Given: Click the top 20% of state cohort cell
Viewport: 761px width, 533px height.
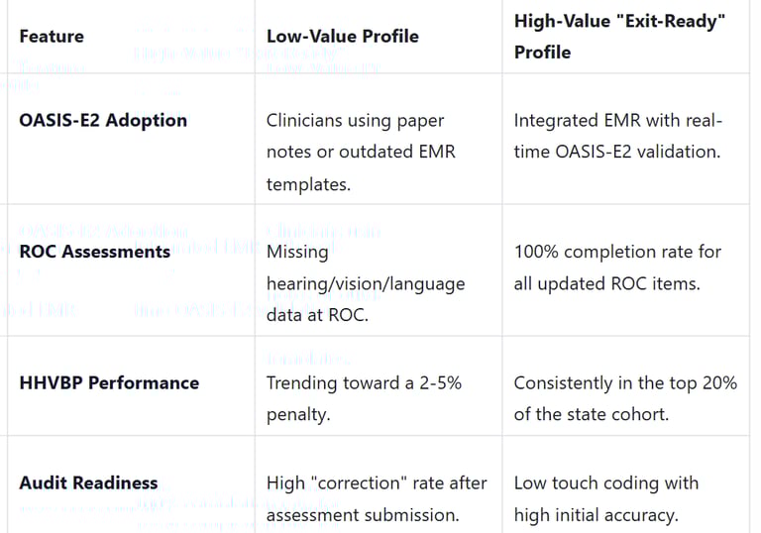Looking at the screenshot, I should [624, 398].
